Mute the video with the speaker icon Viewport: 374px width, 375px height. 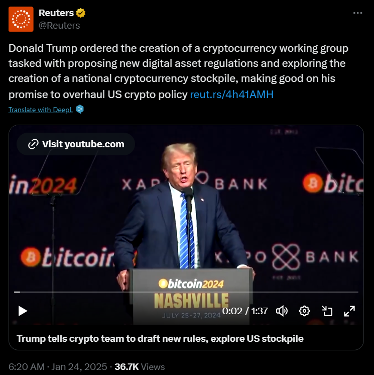(282, 311)
